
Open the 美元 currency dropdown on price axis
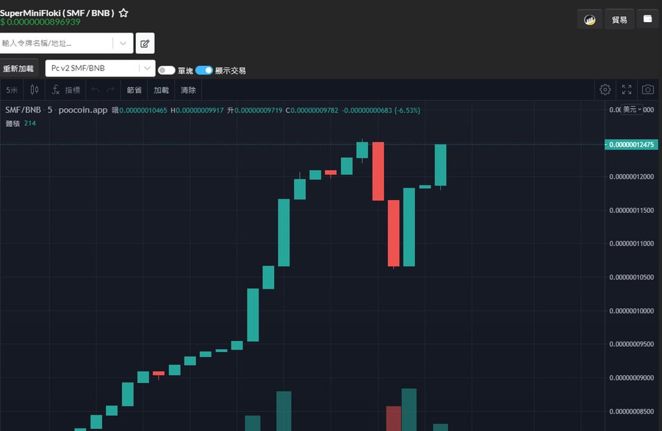(x=632, y=109)
